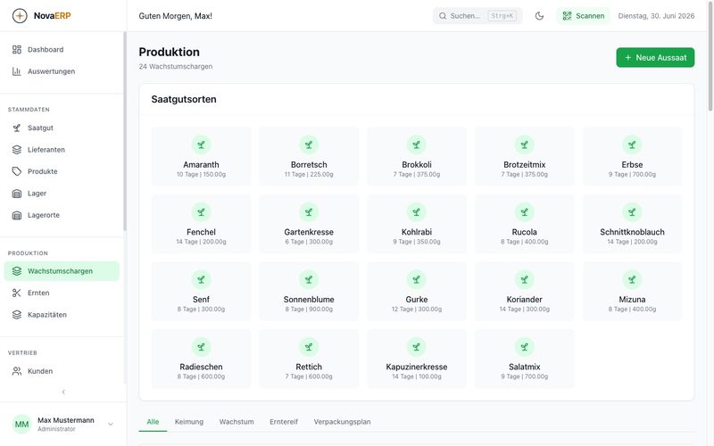714x446 pixels.
Task: Click the Scannen QR button
Action: 584,16
